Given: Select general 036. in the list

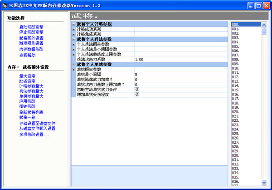Looking at the screenshot, I should pyautogui.click(x=246, y=182).
